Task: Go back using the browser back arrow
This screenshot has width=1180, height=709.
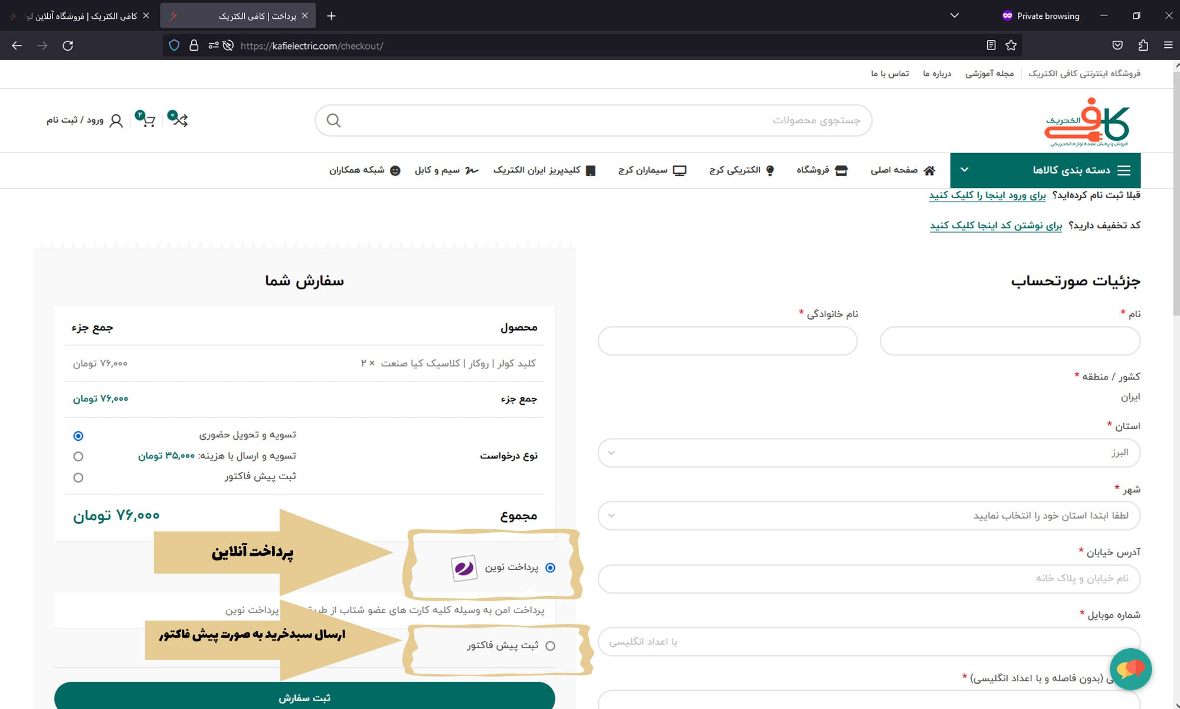Action: click(17, 45)
